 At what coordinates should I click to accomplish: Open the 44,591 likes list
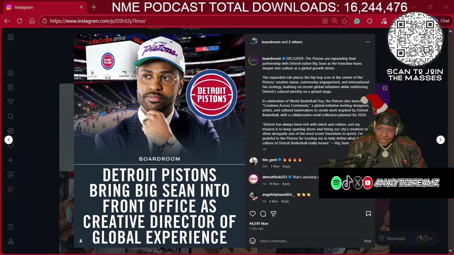[259, 223]
